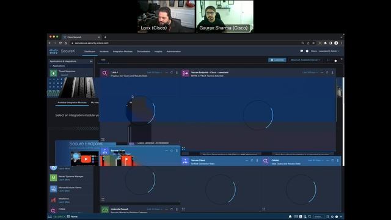Reload the browser page
Viewport: 391px width, 220px height.
click(x=60, y=43)
